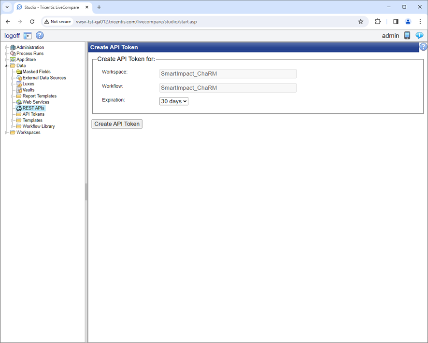Viewport: 428px width, 343px height.
Task: Click the Process Runs icon
Action: pyautogui.click(x=13, y=53)
